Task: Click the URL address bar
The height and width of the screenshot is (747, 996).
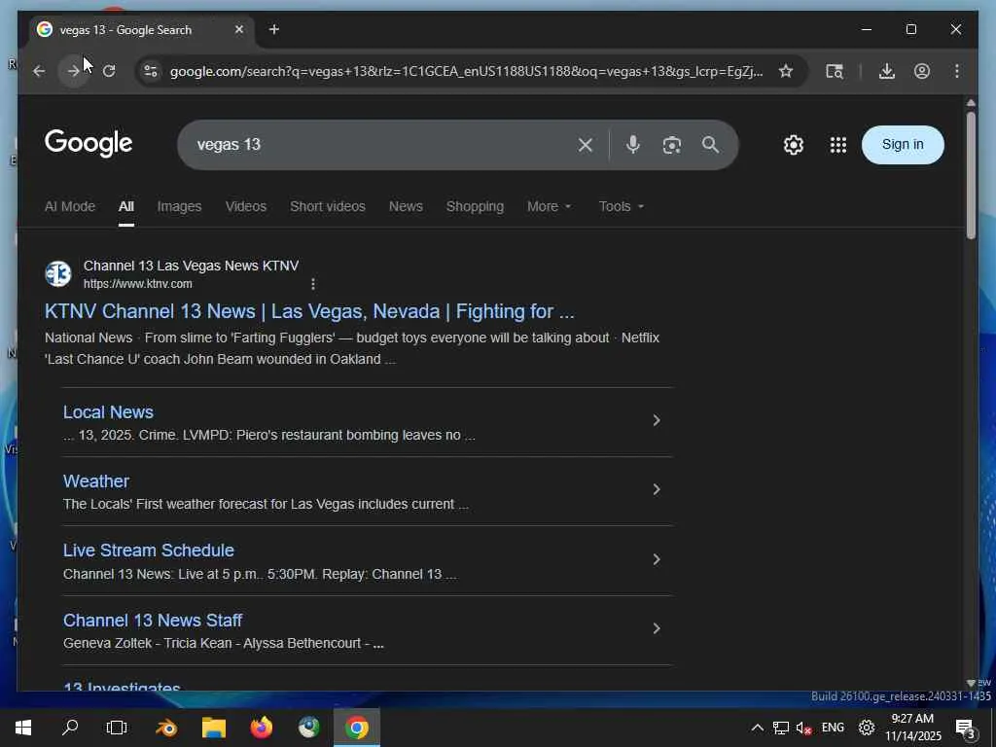Action: pos(466,71)
